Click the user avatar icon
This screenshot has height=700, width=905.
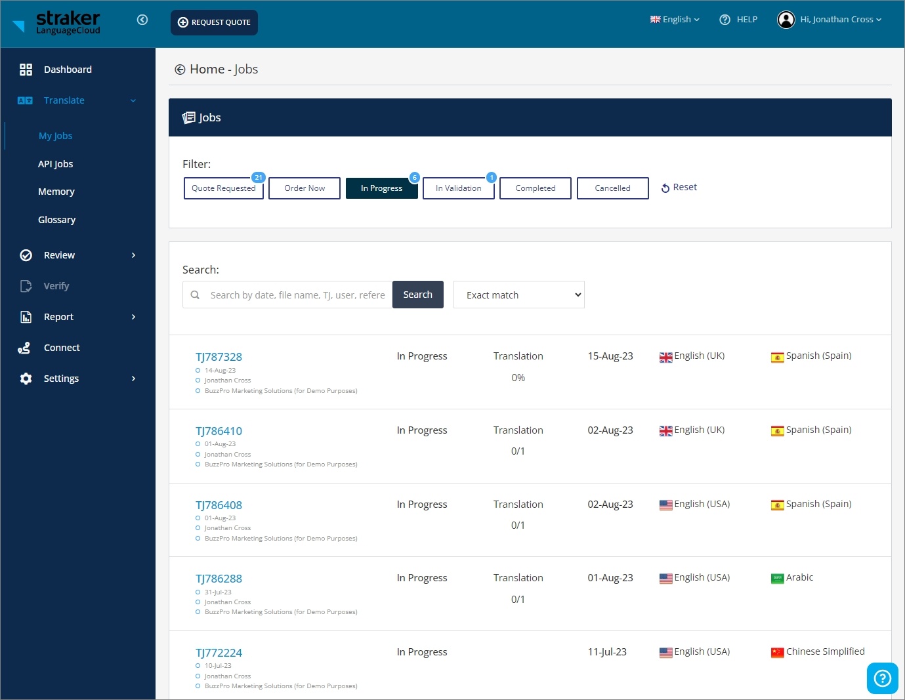pos(786,20)
